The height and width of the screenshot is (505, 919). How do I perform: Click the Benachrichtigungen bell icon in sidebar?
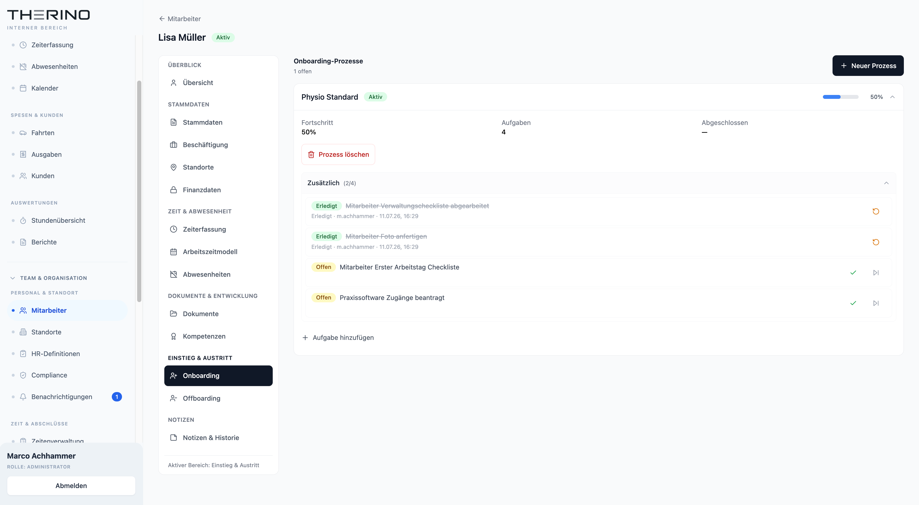click(x=23, y=397)
